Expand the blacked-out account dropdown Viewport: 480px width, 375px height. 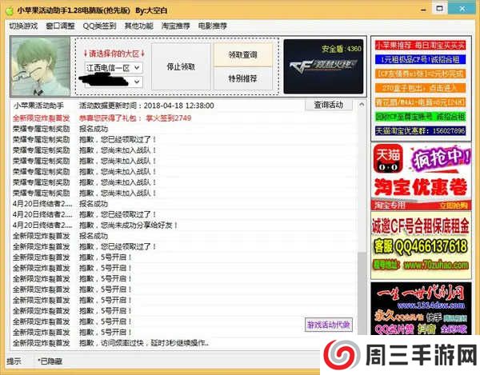[x=138, y=82]
